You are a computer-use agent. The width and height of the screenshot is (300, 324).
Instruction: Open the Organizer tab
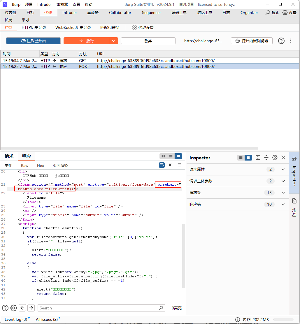[x=249, y=13]
